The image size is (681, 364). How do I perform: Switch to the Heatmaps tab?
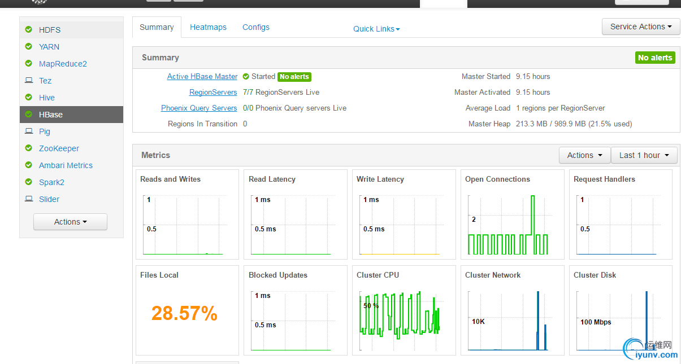click(208, 27)
